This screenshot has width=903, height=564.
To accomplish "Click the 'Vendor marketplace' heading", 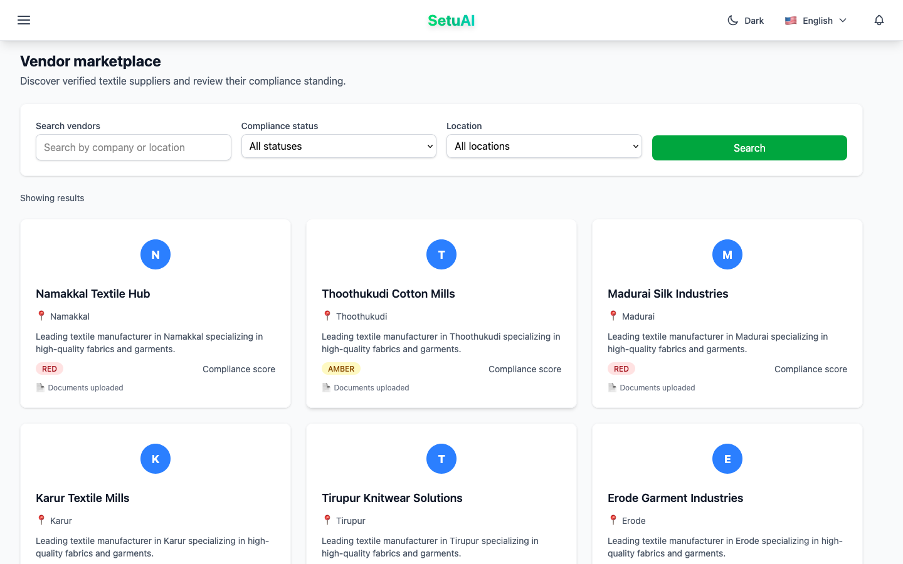I will point(90,61).
